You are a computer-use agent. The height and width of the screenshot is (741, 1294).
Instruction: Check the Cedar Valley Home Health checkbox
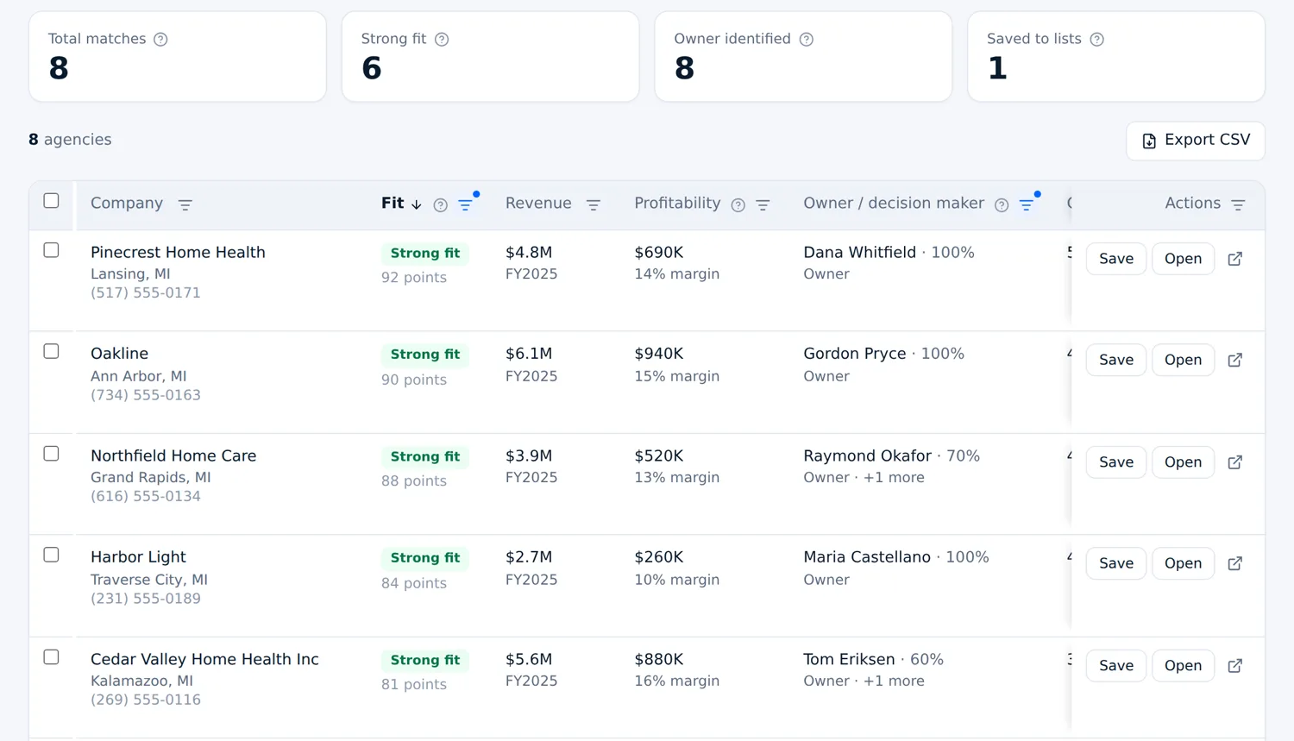[52, 657]
